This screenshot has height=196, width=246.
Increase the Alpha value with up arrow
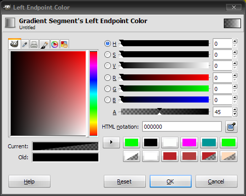(235, 110)
